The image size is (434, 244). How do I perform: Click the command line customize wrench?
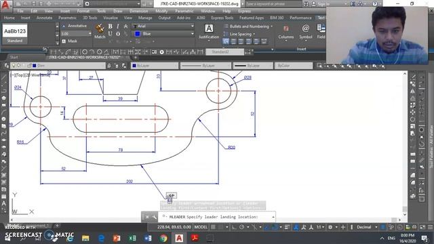pyautogui.click(x=154, y=217)
